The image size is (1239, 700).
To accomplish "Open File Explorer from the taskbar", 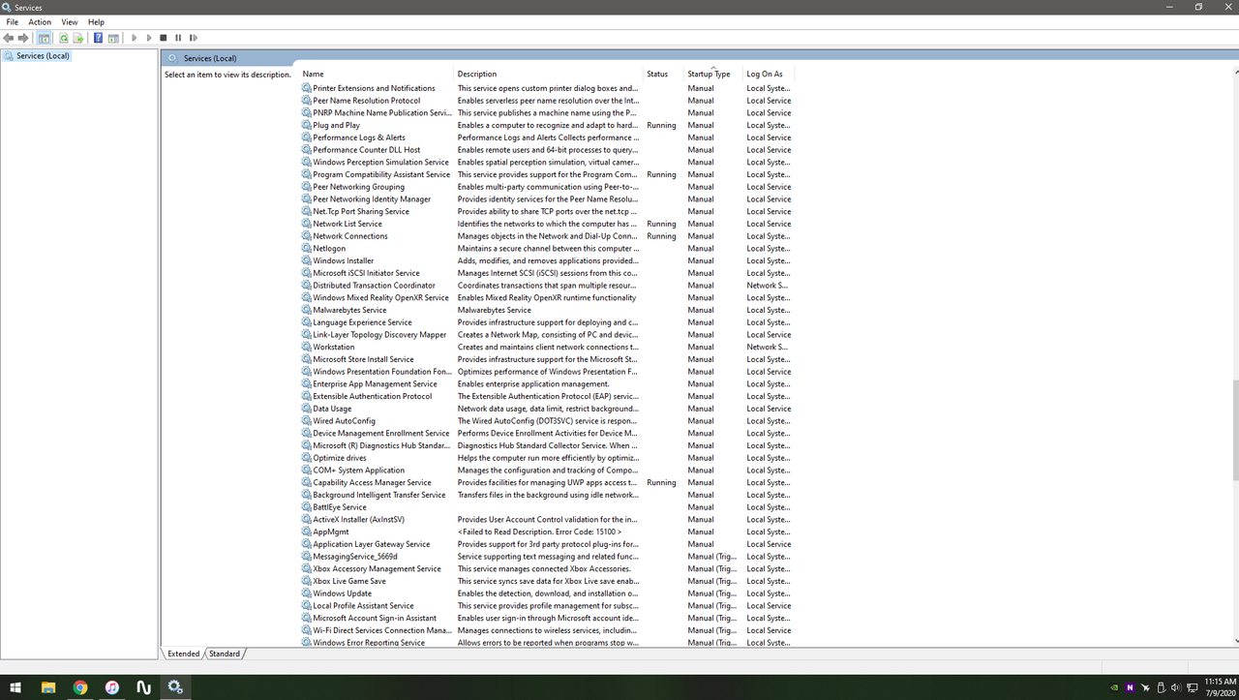I will tap(48, 687).
